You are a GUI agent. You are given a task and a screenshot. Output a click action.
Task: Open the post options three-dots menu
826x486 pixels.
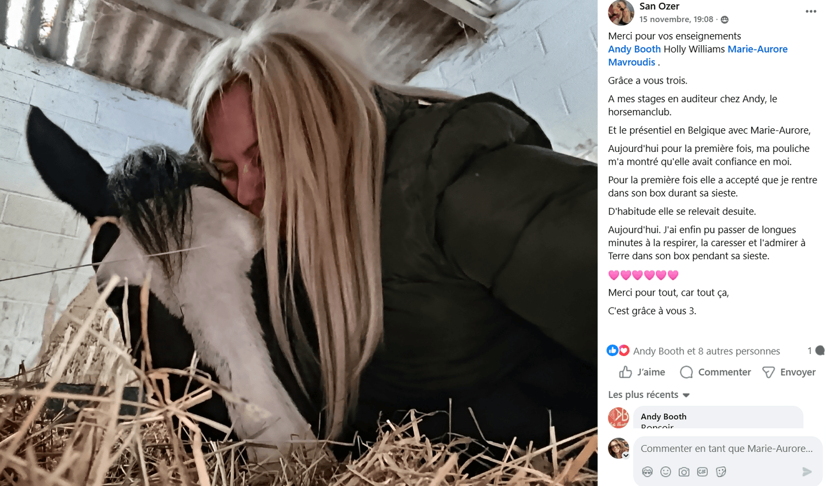[x=811, y=12]
